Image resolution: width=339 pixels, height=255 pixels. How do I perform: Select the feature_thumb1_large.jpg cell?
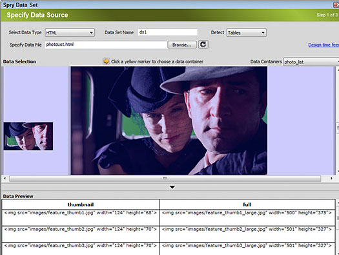coord(247,217)
